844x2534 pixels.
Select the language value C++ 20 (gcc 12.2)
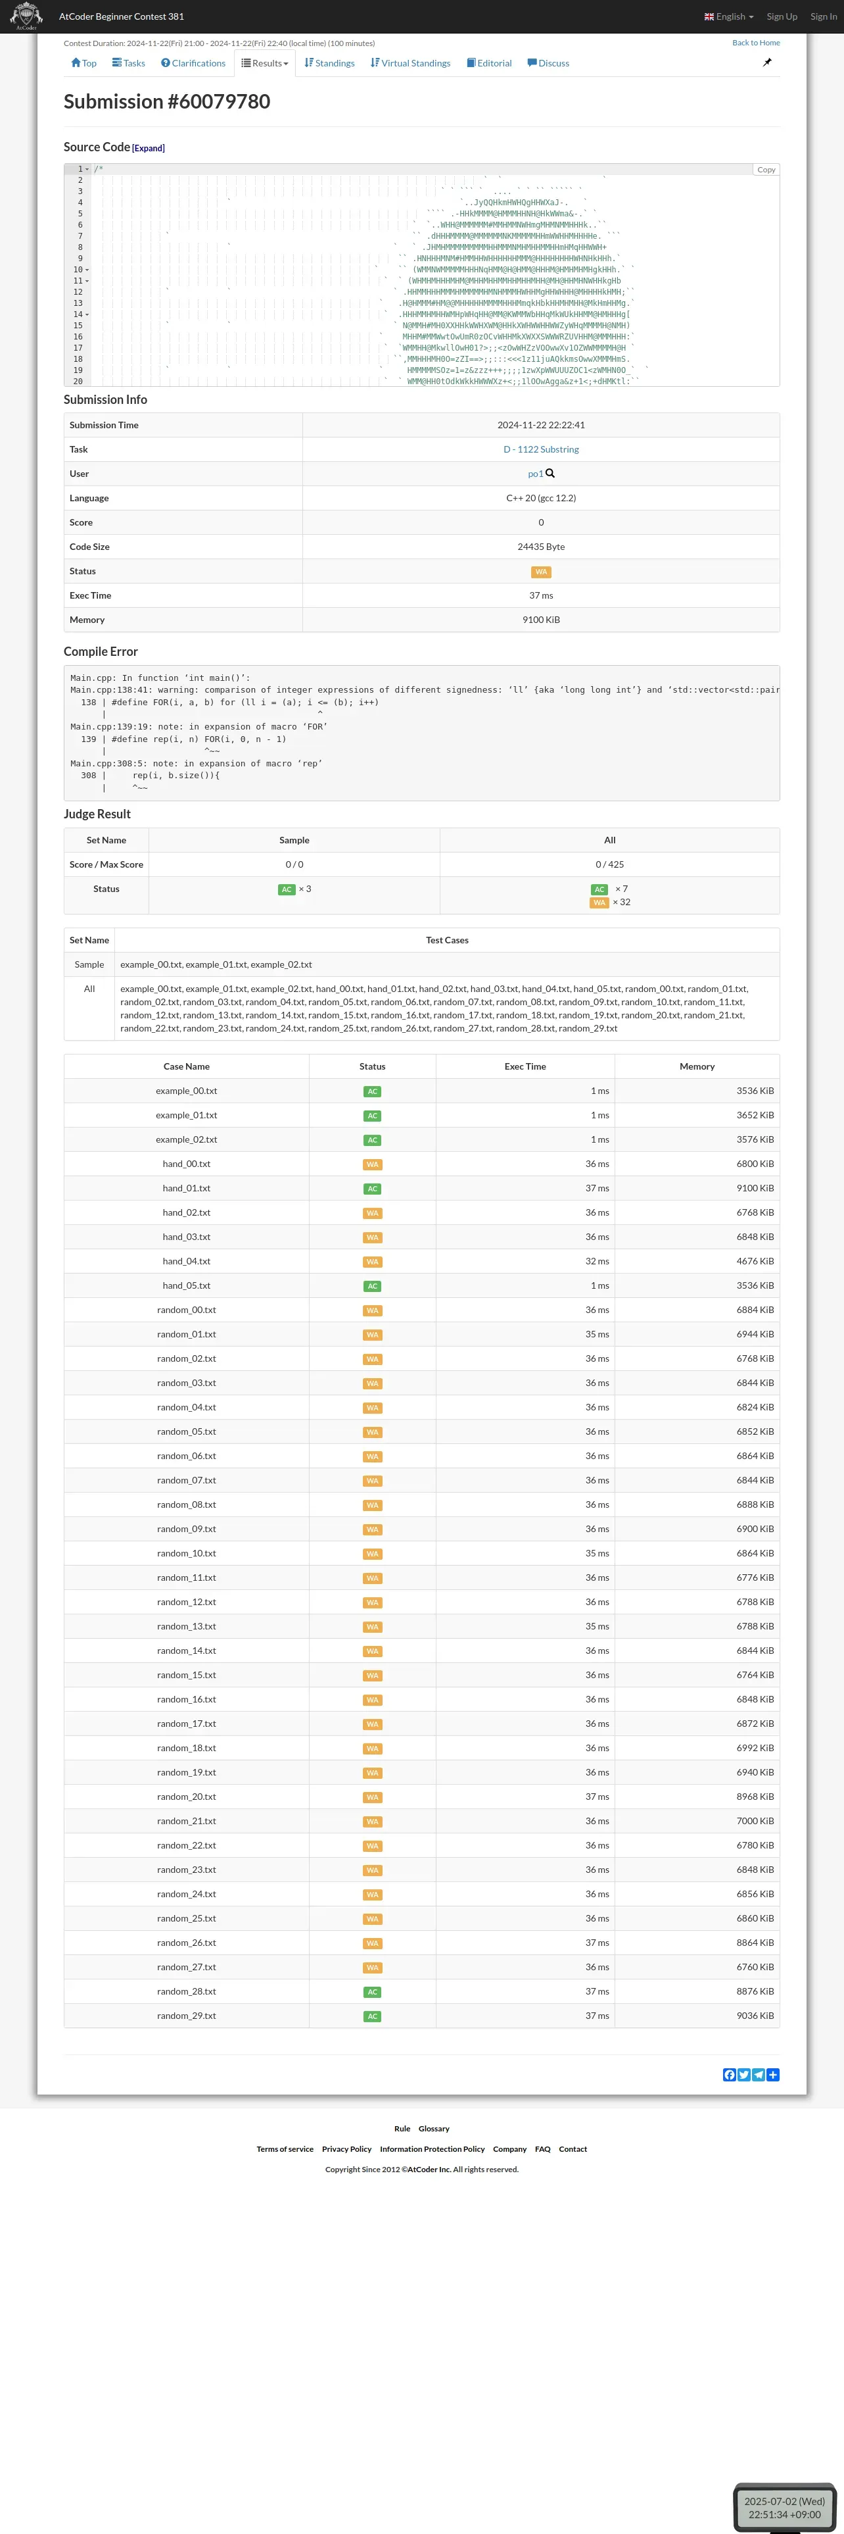pos(540,499)
